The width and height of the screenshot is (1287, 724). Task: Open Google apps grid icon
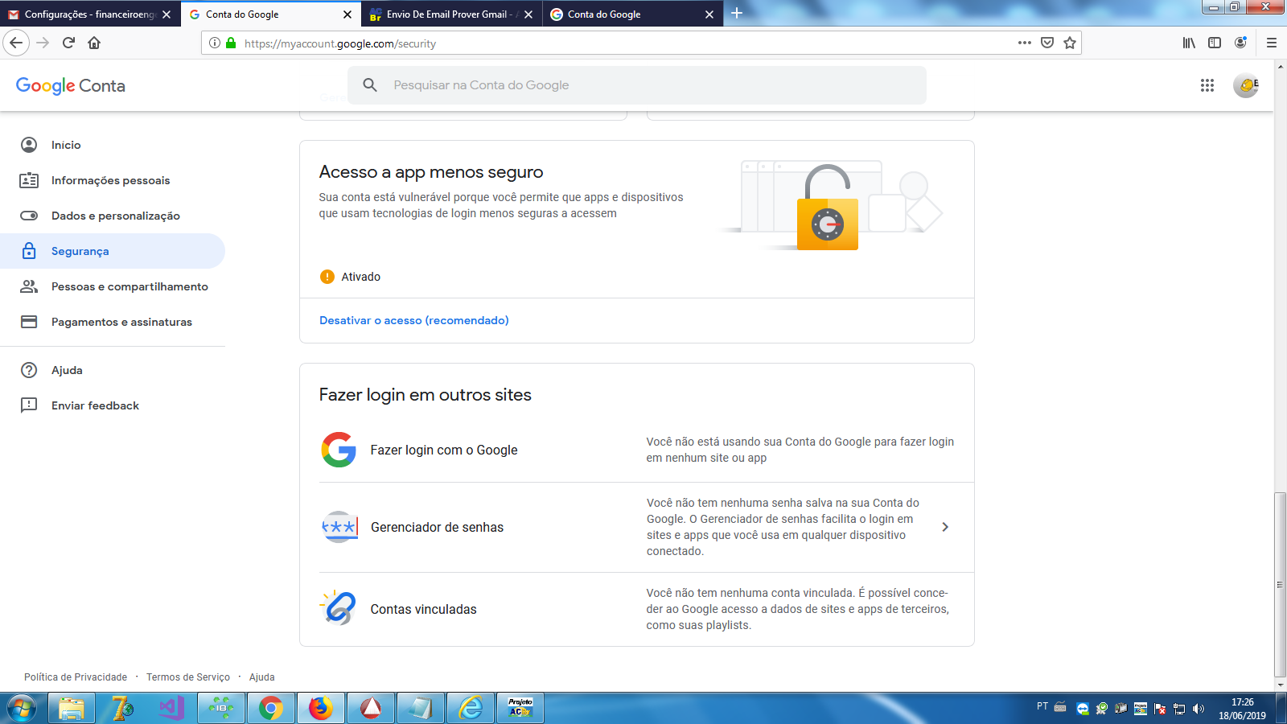coord(1207,85)
